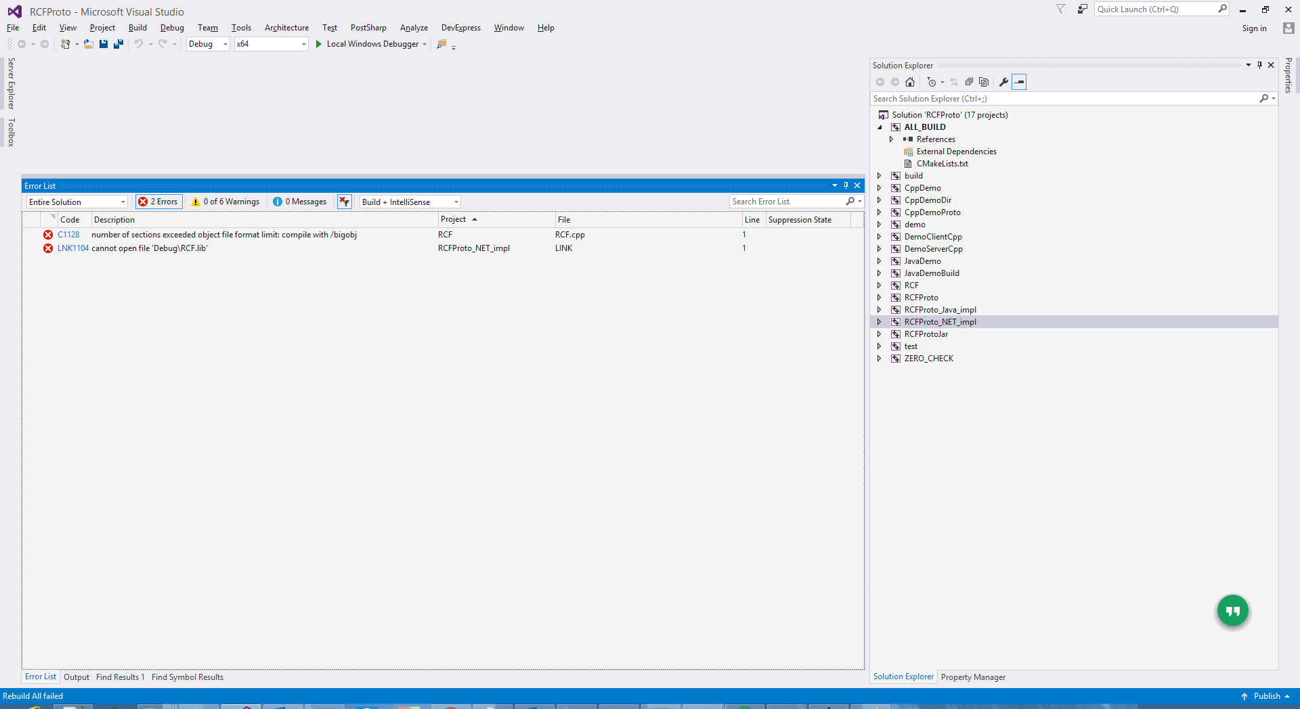Viewport: 1300px width, 709px height.
Task: Switch to the Property Manager tab
Action: coord(973,677)
